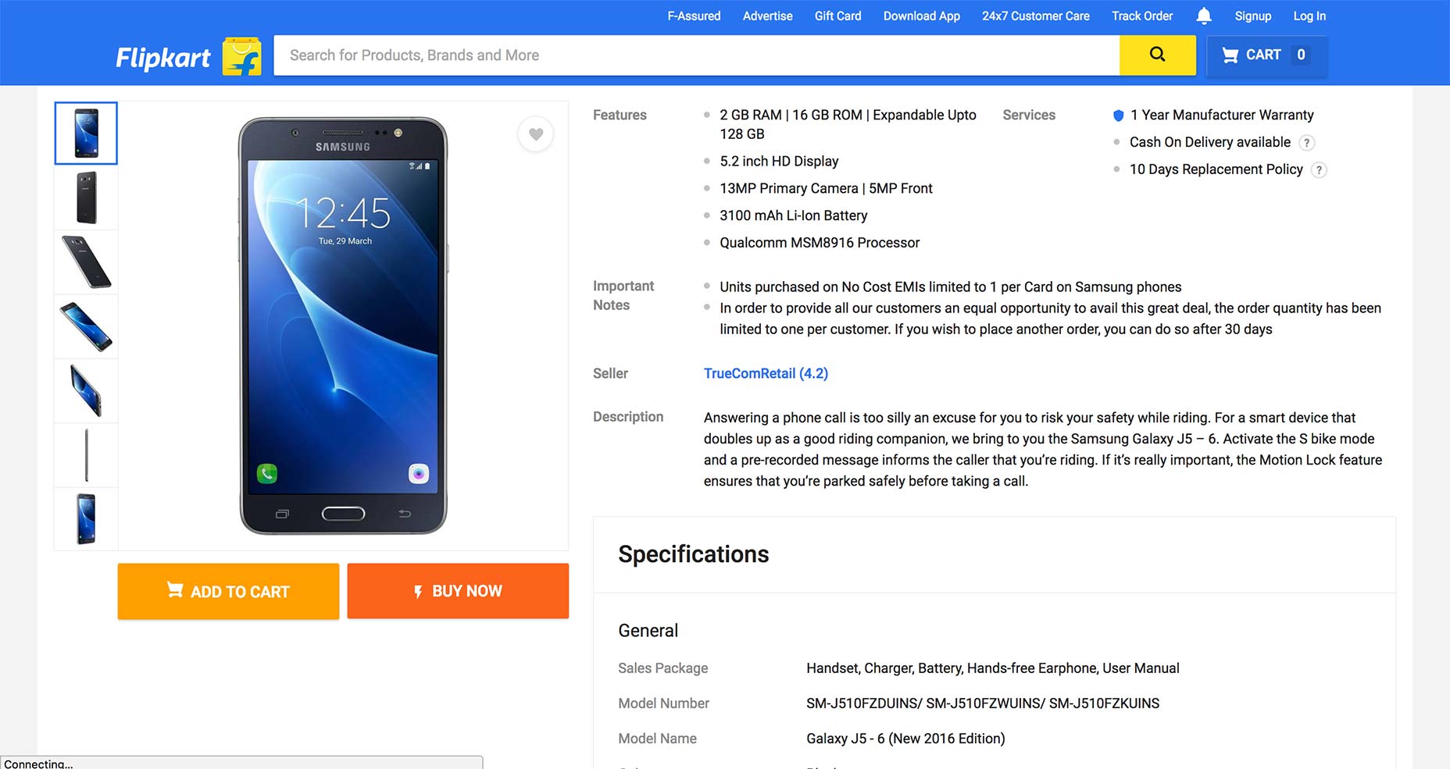Click '1 Year Manufacturer Warranty' text
The height and width of the screenshot is (769, 1450).
[1222, 116]
